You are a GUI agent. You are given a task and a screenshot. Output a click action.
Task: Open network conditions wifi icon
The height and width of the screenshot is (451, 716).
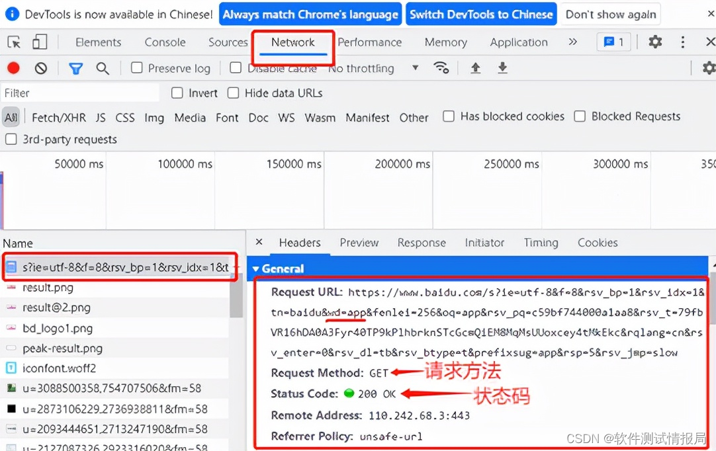point(441,67)
